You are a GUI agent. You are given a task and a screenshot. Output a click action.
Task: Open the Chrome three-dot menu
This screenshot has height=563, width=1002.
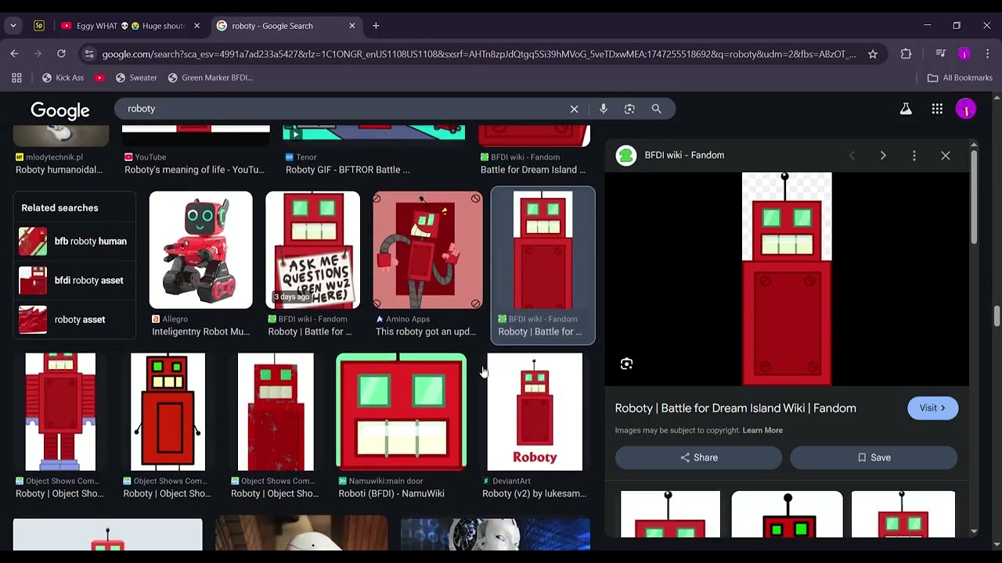click(x=987, y=54)
